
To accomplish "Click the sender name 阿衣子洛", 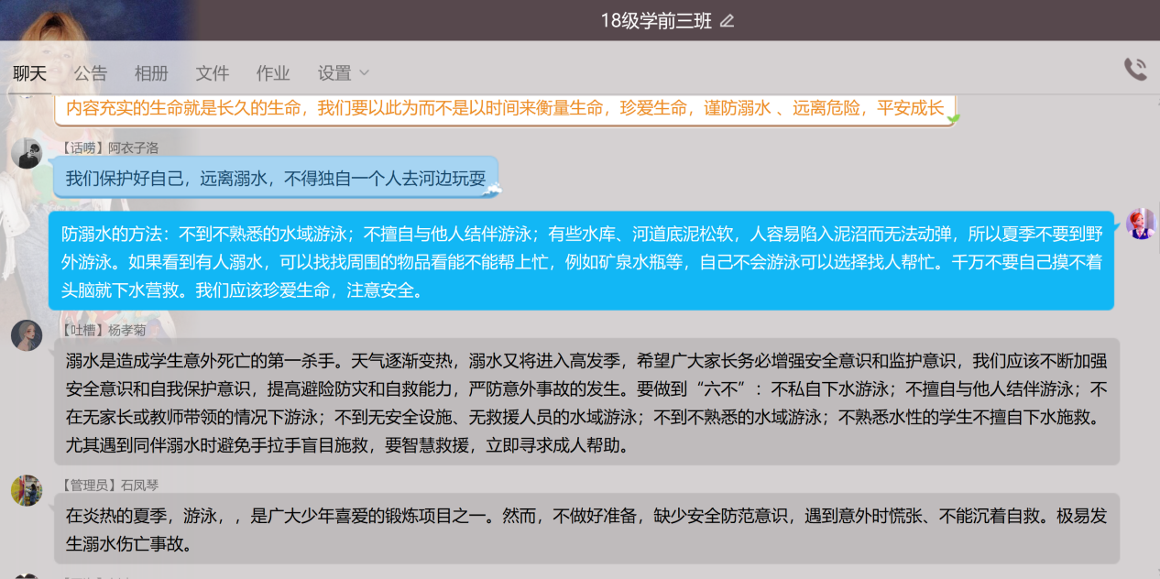I will tap(133, 147).
